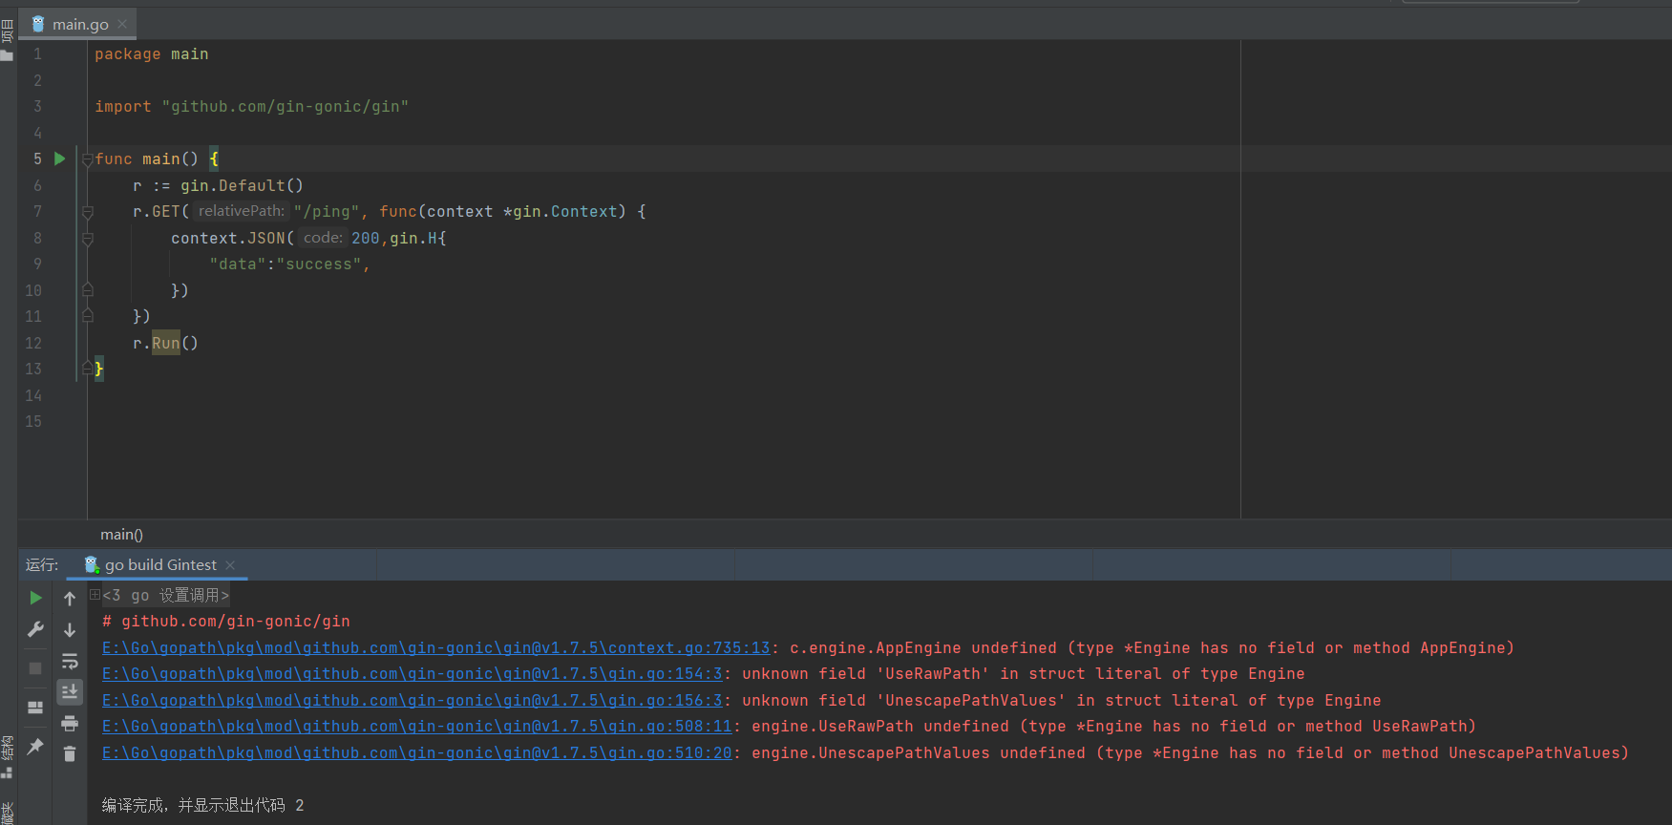1672x825 pixels.
Task: Click the down arrow to next stack frame
Action: tap(70, 630)
